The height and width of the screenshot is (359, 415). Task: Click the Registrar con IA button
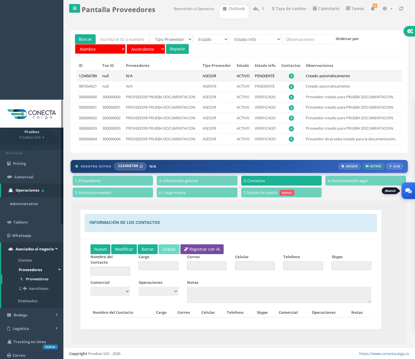coord(202,249)
